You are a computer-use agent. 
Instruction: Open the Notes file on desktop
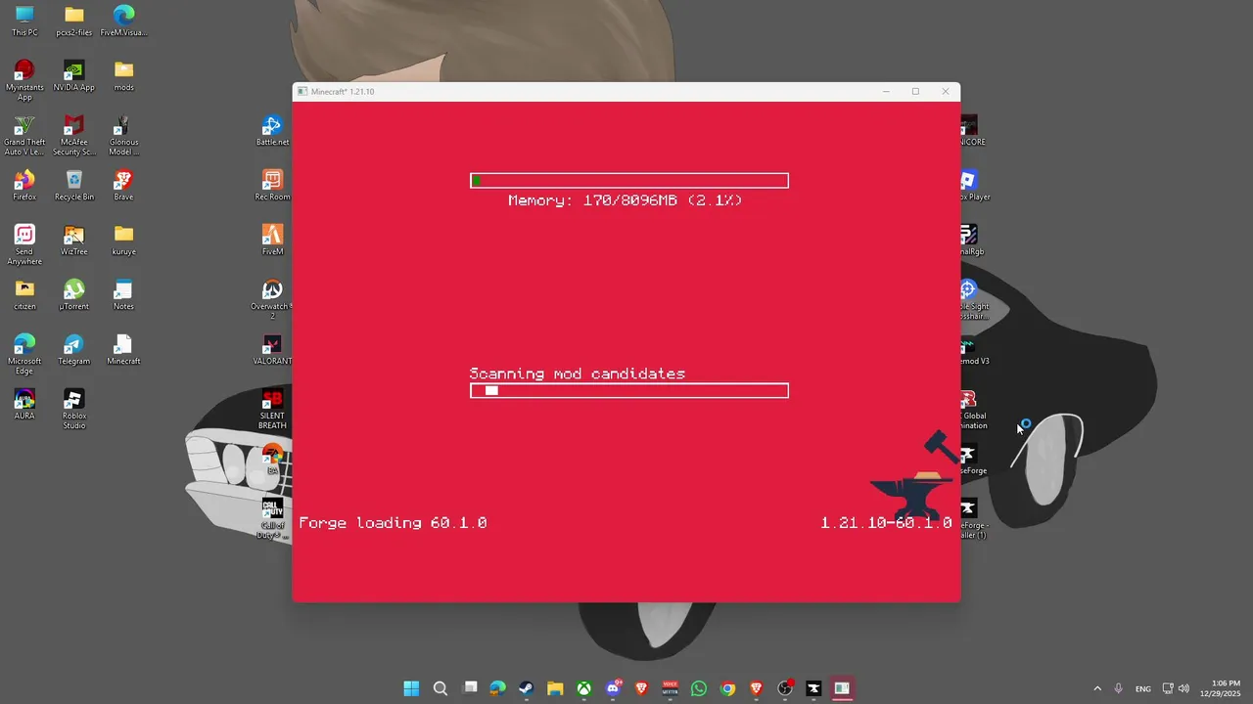click(x=123, y=294)
